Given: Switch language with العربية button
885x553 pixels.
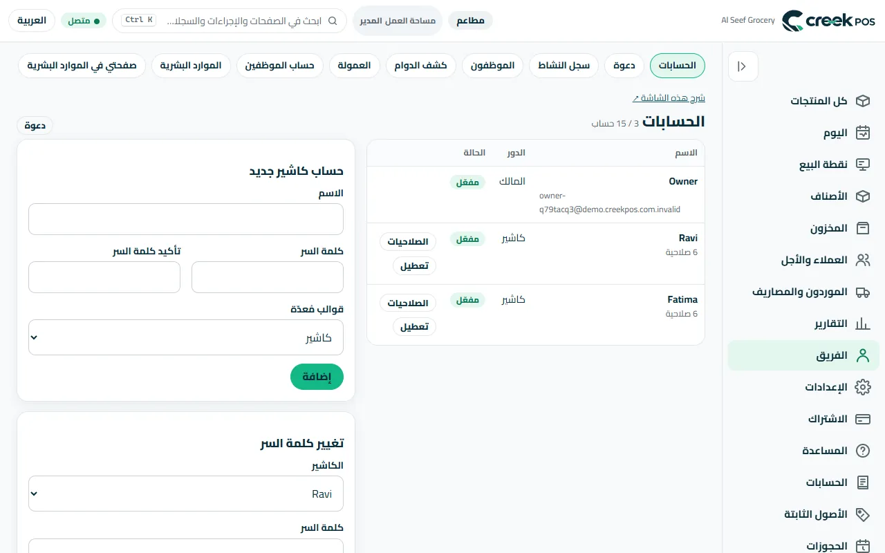Looking at the screenshot, I should 32,21.
